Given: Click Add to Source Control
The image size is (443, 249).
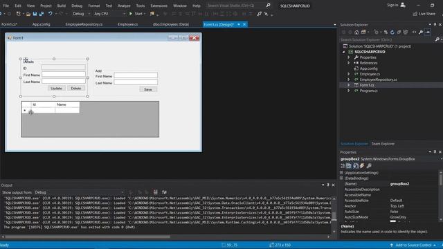Looking at the screenshot, I should (413, 245).
